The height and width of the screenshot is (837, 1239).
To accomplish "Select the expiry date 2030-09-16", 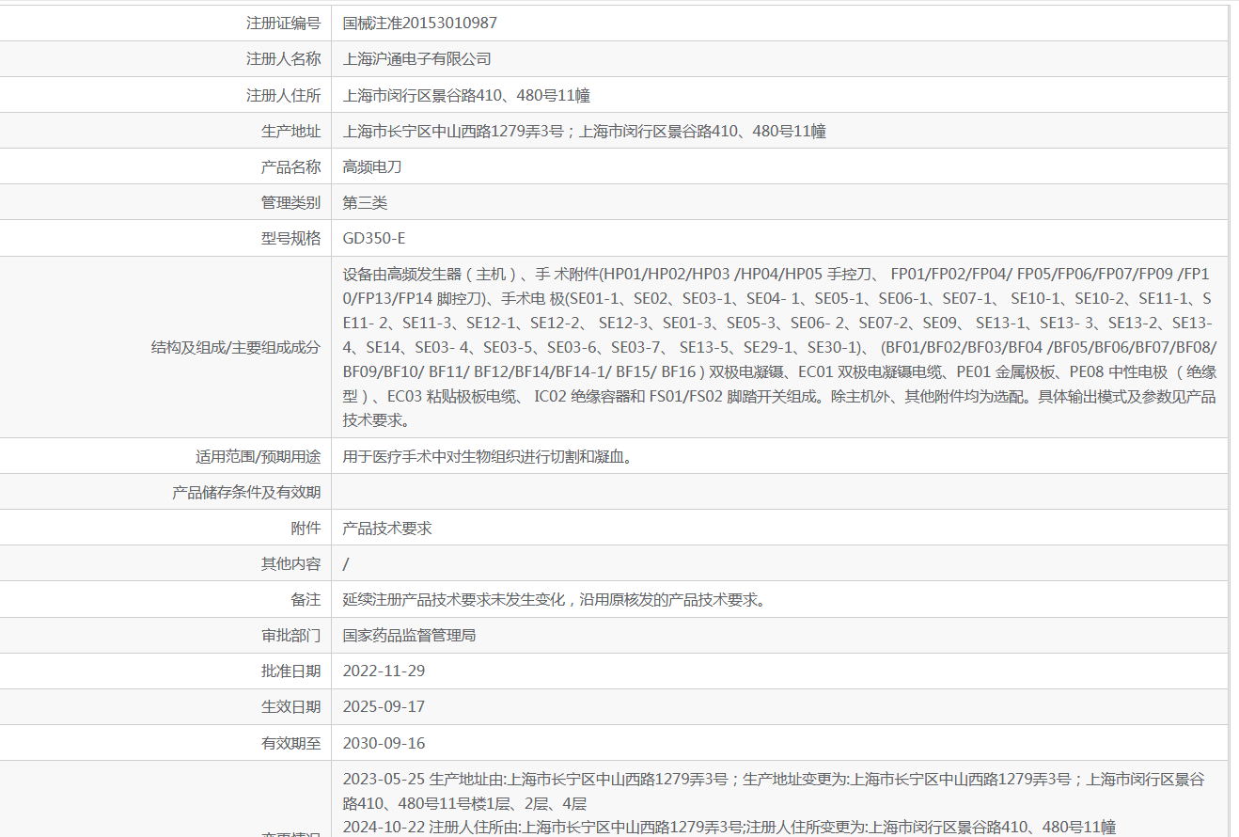I will 384,742.
